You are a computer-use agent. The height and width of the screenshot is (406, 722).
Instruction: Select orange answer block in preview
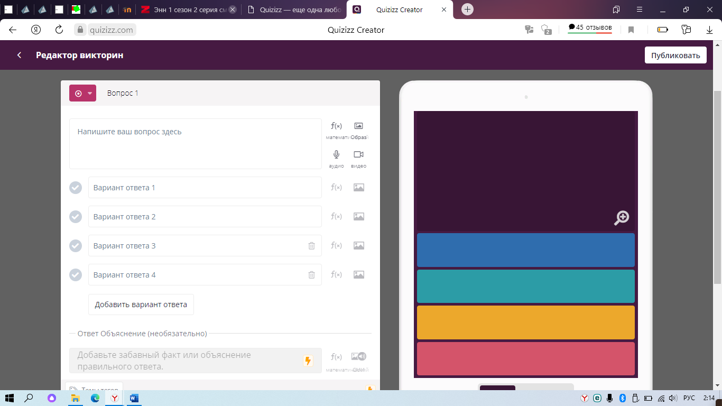coord(526,322)
